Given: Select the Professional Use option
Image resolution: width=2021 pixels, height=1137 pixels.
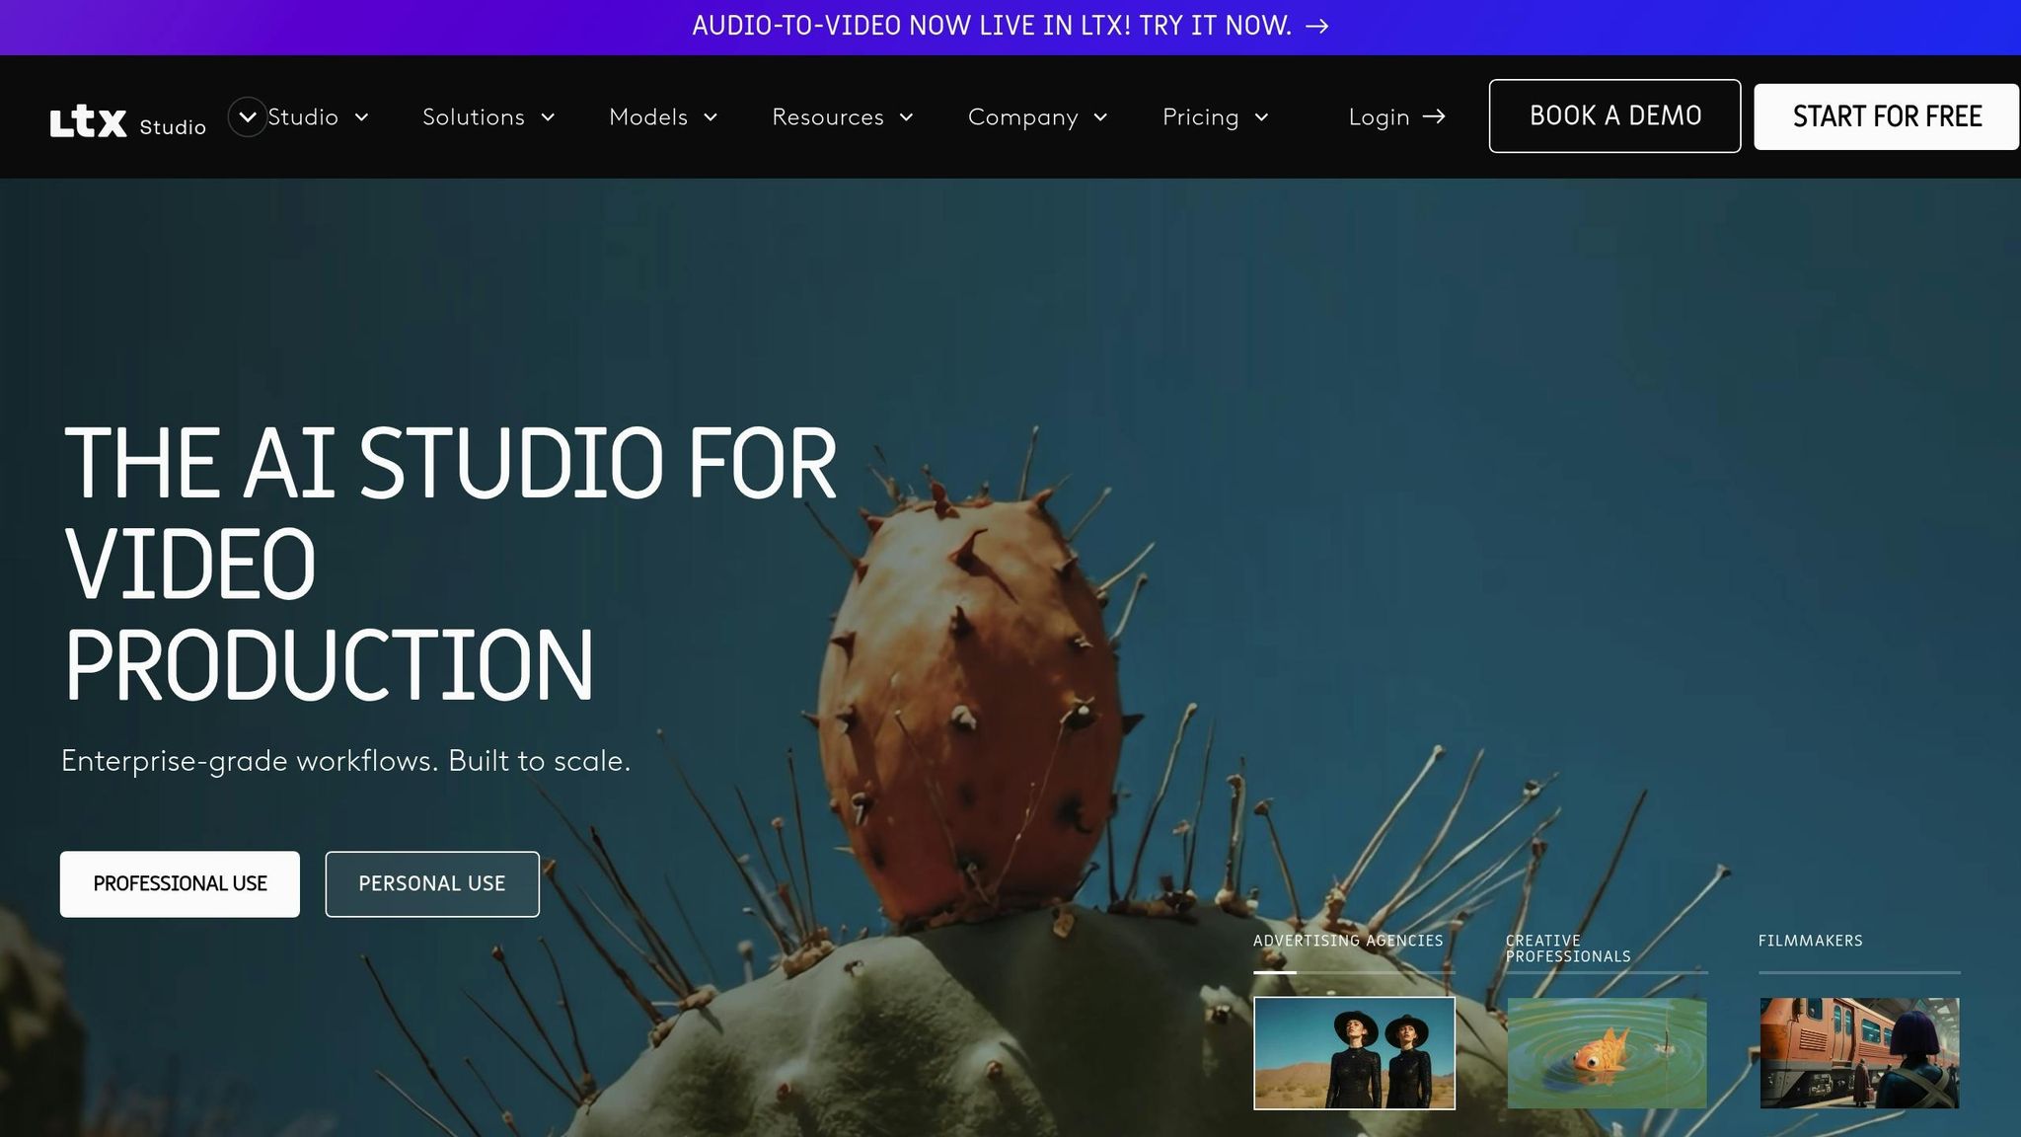Looking at the screenshot, I should pyautogui.click(x=180, y=883).
